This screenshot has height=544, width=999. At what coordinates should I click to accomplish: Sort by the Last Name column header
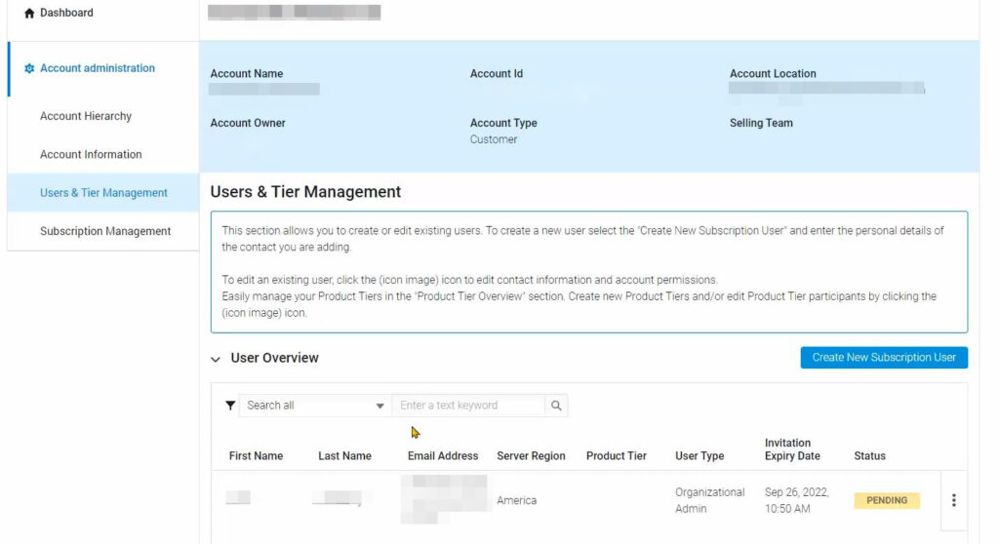(344, 456)
